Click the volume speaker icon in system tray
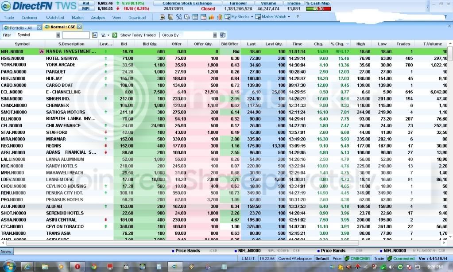The height and width of the screenshot is (272, 453). coord(391,267)
